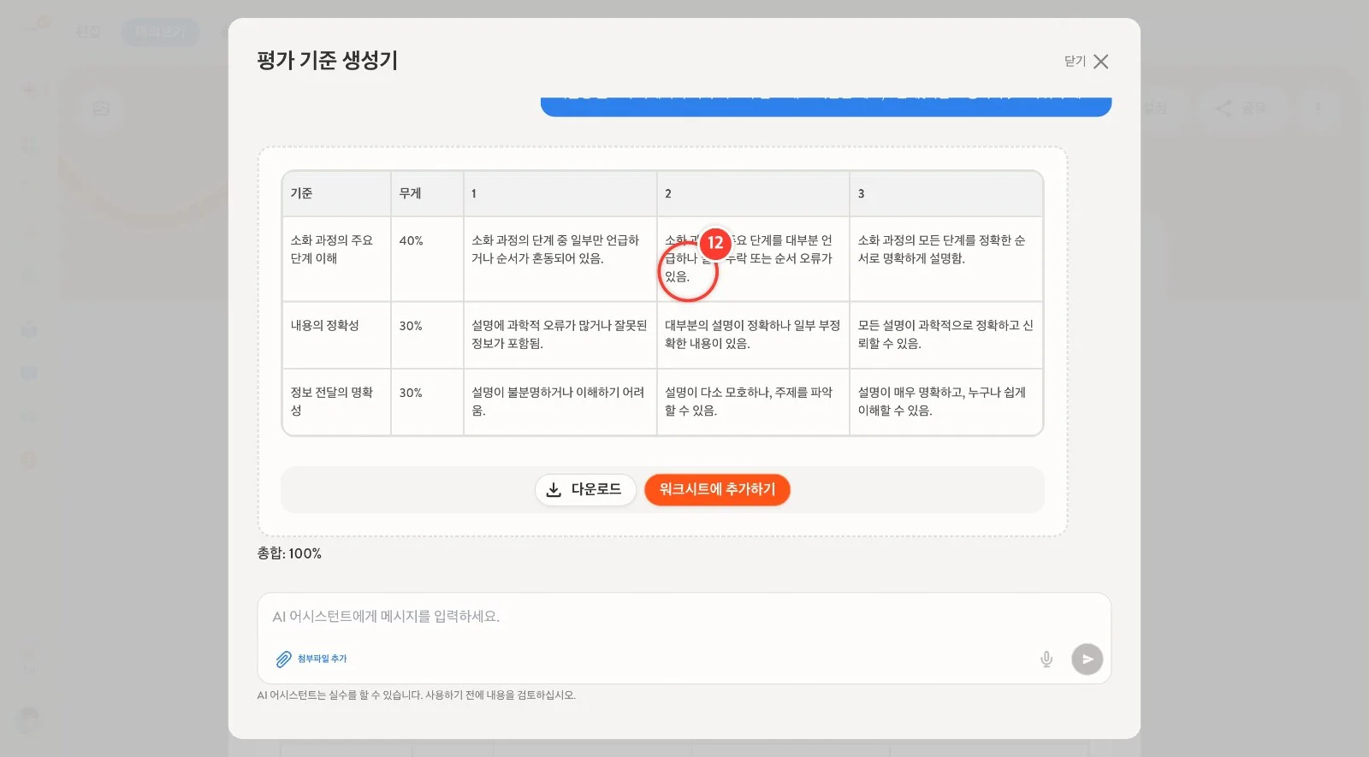Click the share icon in background toolbar
The height and width of the screenshot is (757, 1369).
[1224, 109]
